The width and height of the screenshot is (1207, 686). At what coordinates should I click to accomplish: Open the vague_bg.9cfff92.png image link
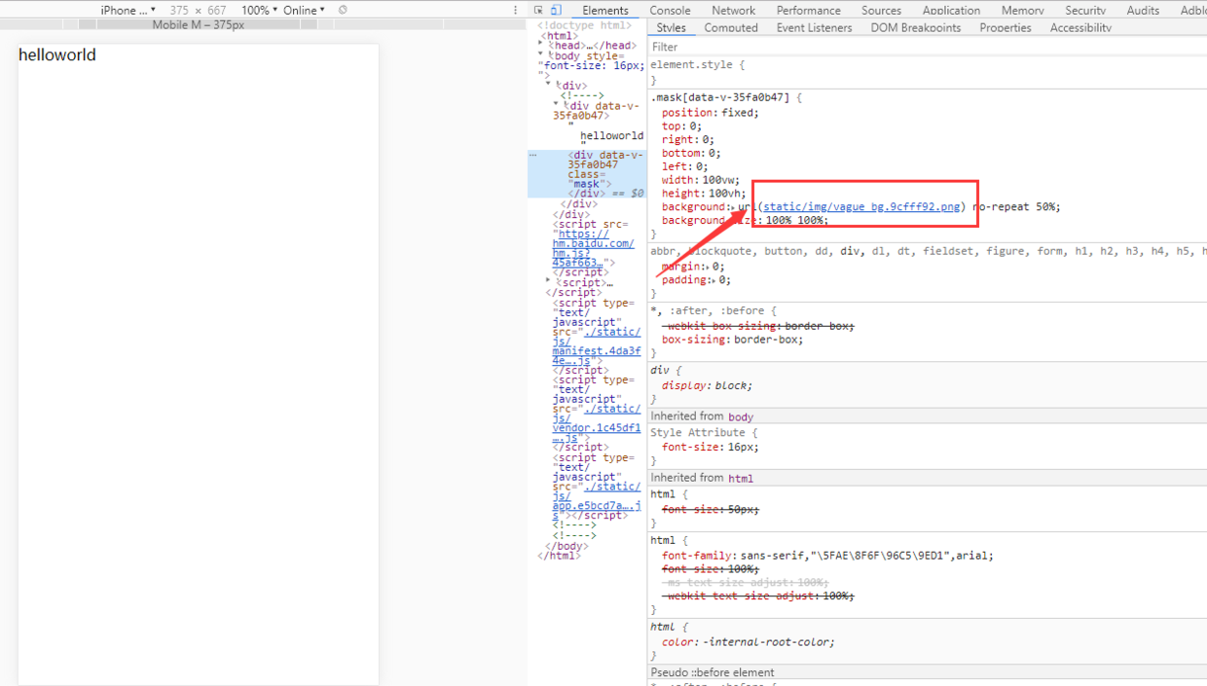coord(862,206)
